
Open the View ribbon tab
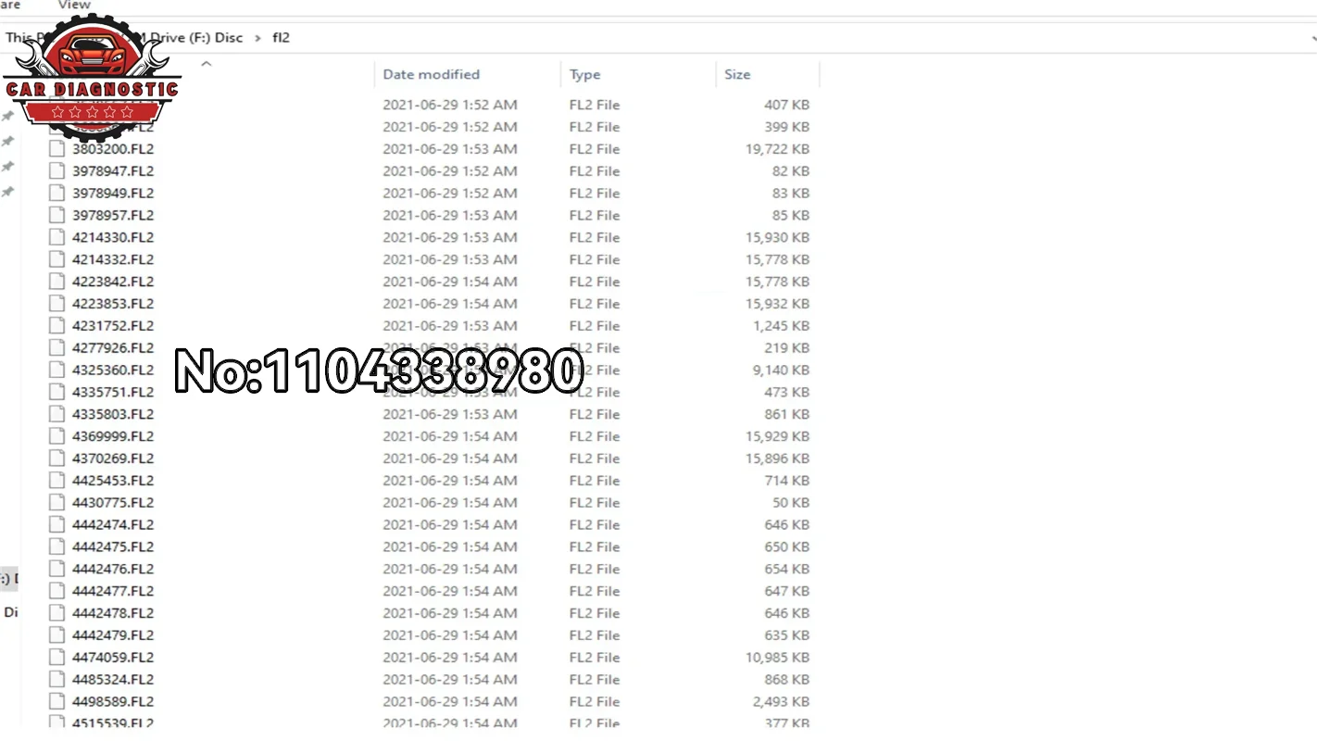tap(74, 5)
